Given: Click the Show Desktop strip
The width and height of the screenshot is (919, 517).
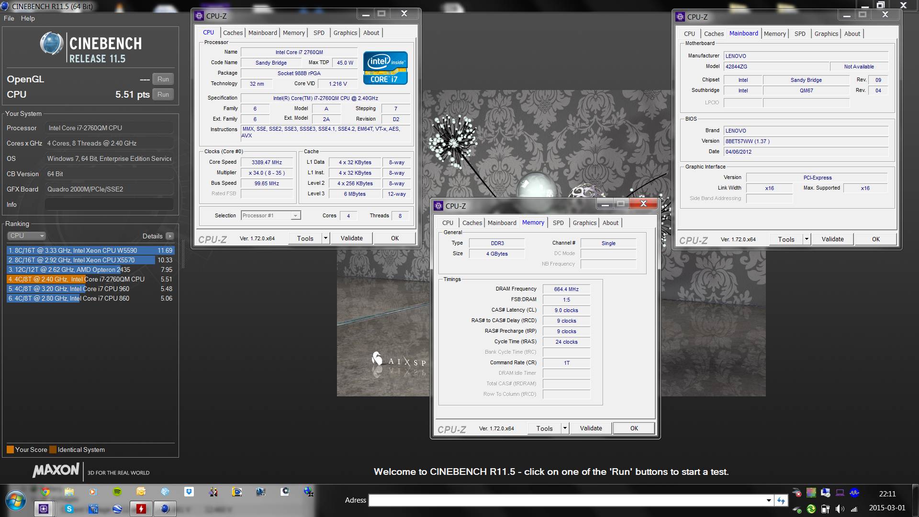Looking at the screenshot, I should 915,501.
